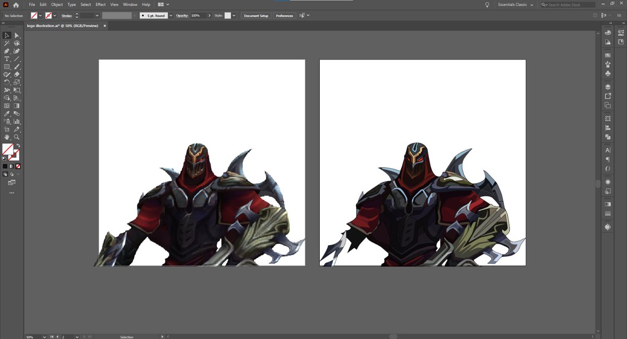Select the Shape Builder tool
627x339 pixels.
(7, 98)
